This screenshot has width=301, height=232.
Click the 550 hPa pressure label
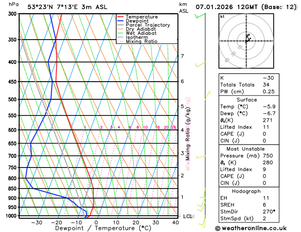point(13,116)
